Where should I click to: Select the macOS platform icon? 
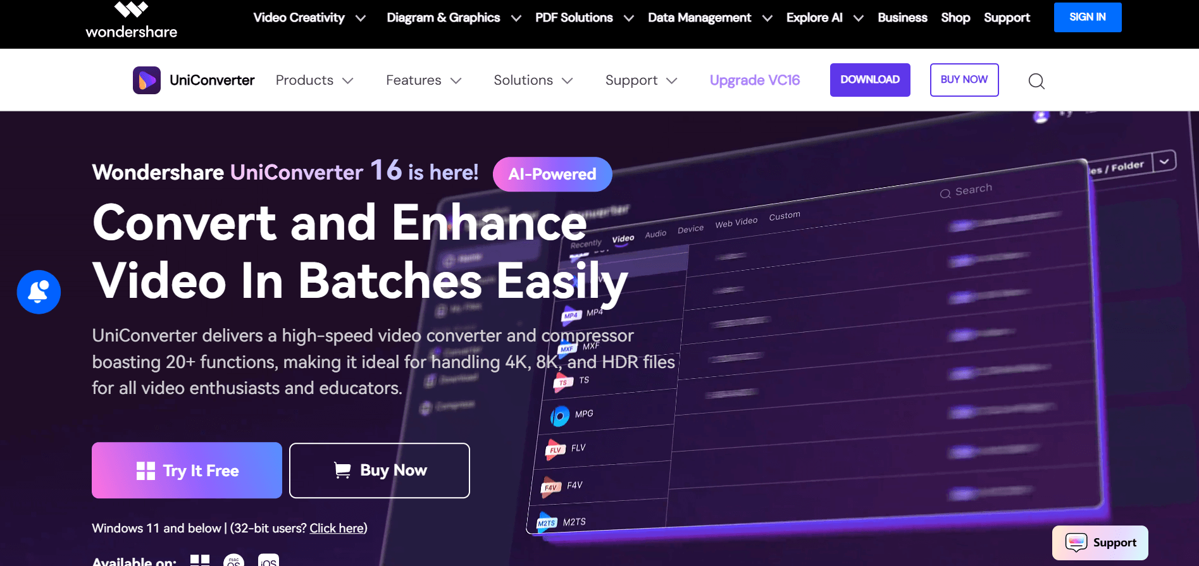pyautogui.click(x=234, y=561)
